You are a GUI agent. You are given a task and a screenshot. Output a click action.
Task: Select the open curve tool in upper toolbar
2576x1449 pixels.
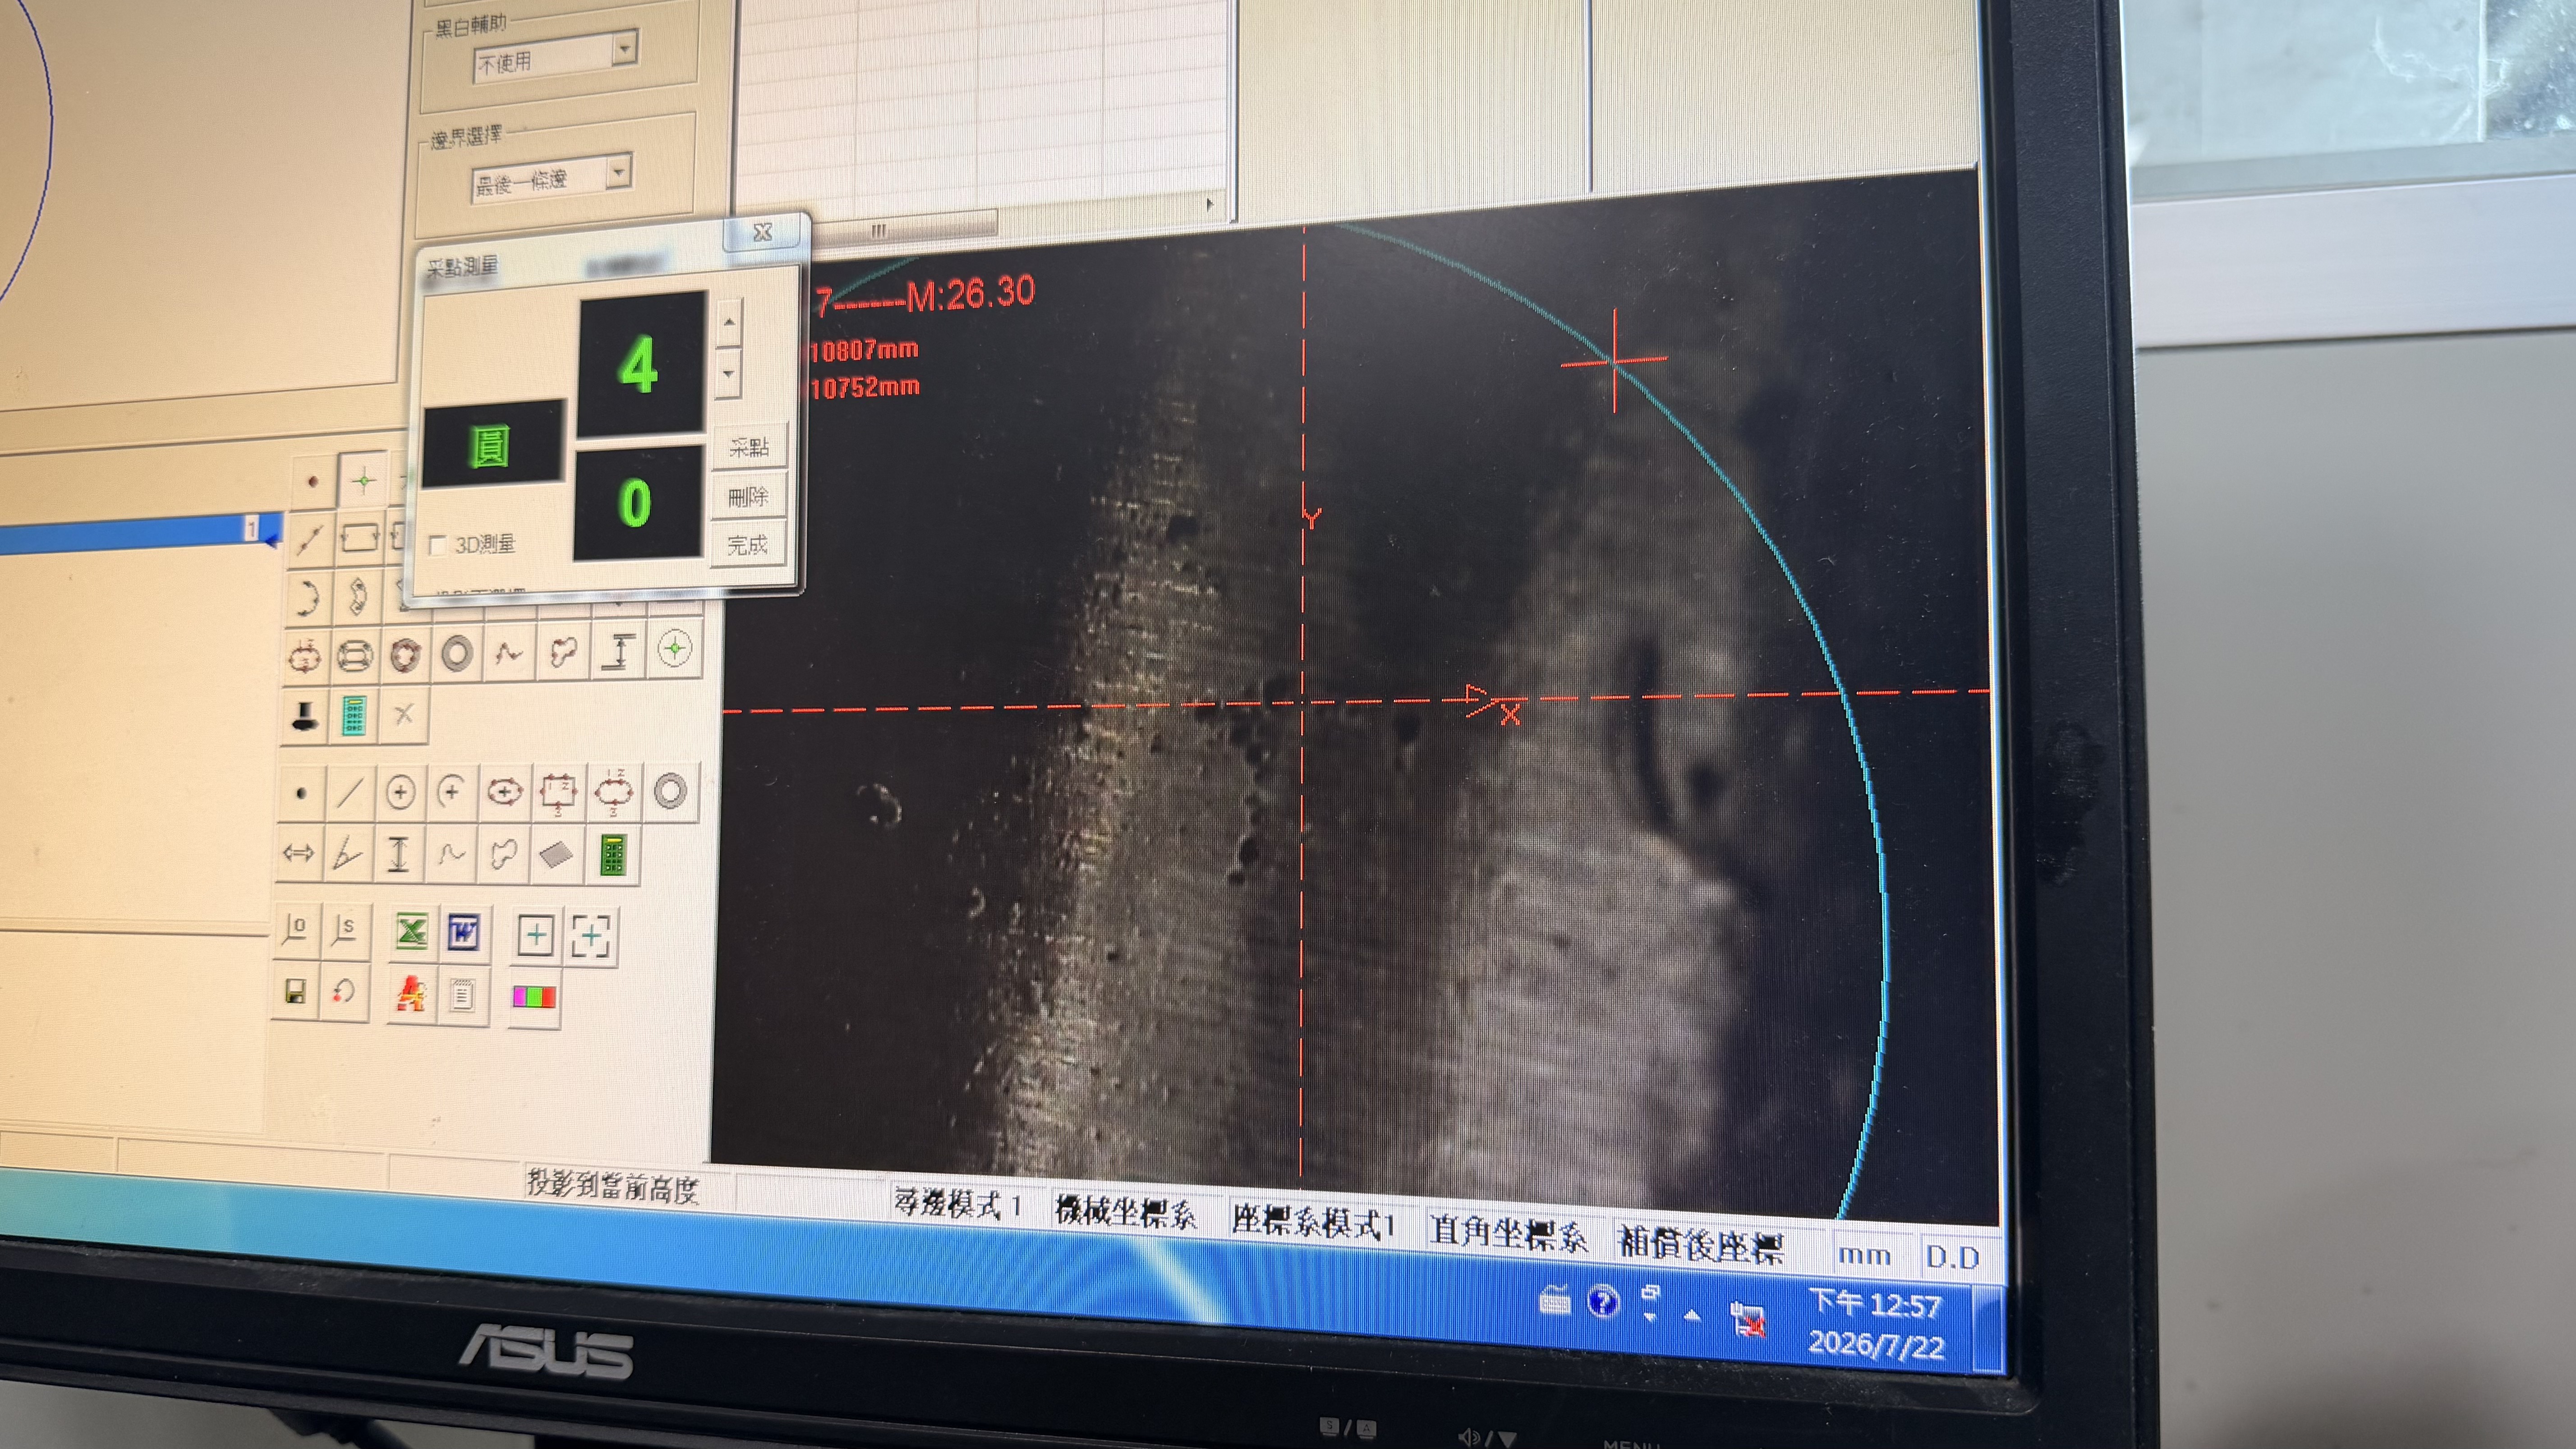pyautogui.click(x=509, y=653)
